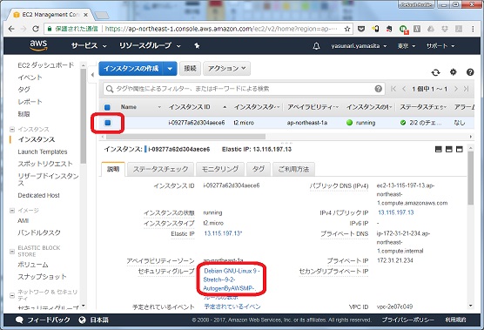Open the notification bell icon
Image resolution: width=484 pixels, height=330 pixels.
click(x=316, y=46)
